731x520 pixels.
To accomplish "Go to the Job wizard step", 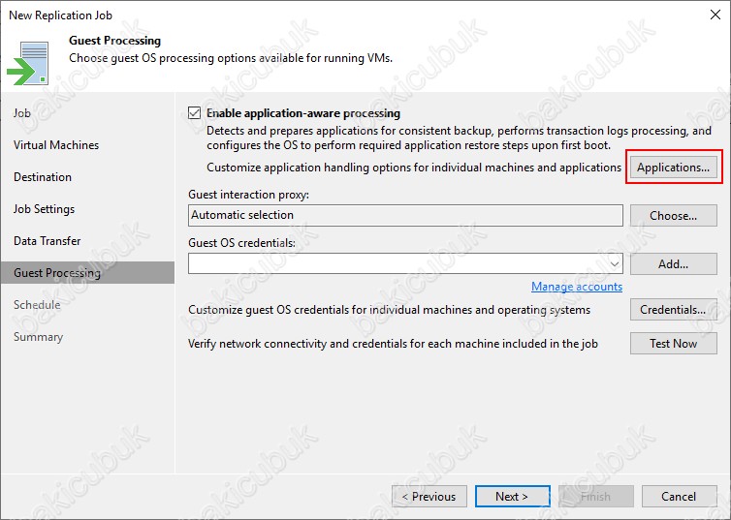I will (22, 113).
